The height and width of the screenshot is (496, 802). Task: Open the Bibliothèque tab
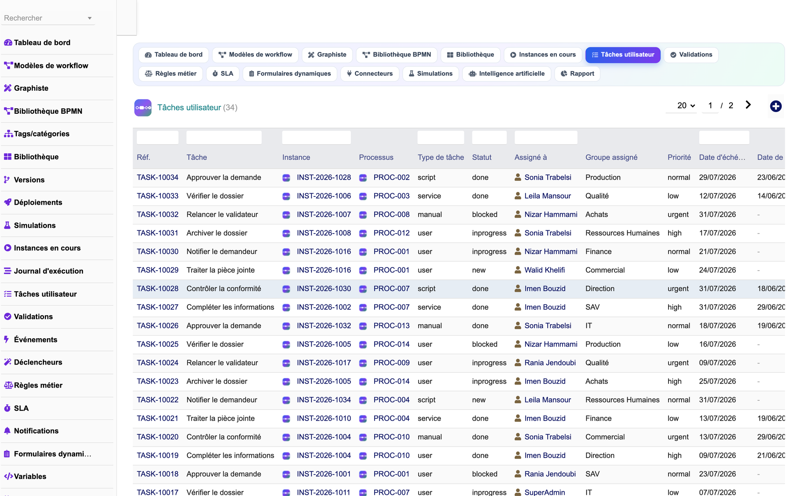[x=471, y=55]
